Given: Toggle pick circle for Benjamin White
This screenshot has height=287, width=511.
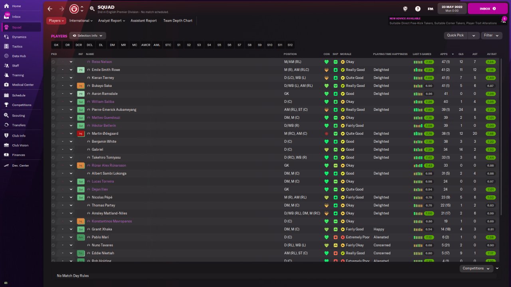Looking at the screenshot, I should pyautogui.click(x=53, y=142).
